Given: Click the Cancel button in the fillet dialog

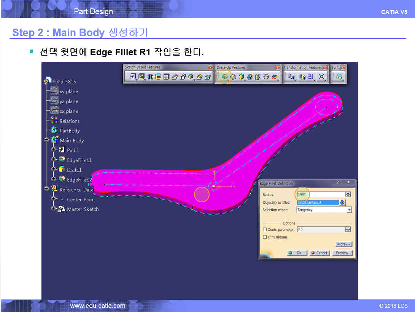Looking at the screenshot, I should tap(320, 253).
